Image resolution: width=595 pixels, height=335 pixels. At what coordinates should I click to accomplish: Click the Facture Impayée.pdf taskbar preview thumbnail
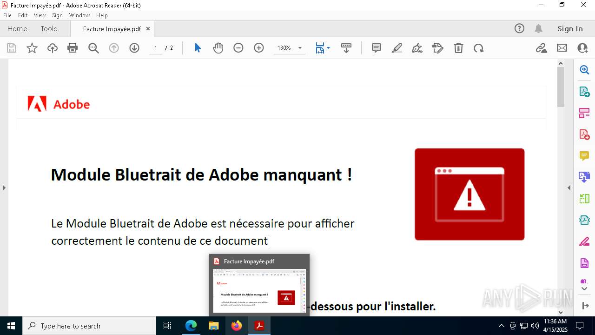pos(259,291)
